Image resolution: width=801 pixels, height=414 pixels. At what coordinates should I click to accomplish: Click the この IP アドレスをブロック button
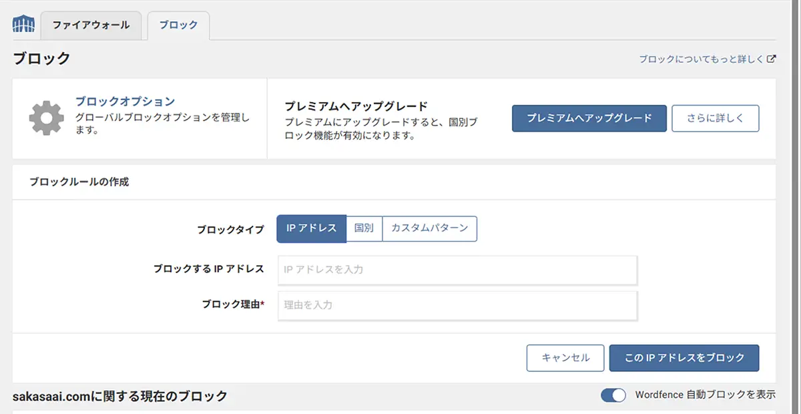[684, 358]
